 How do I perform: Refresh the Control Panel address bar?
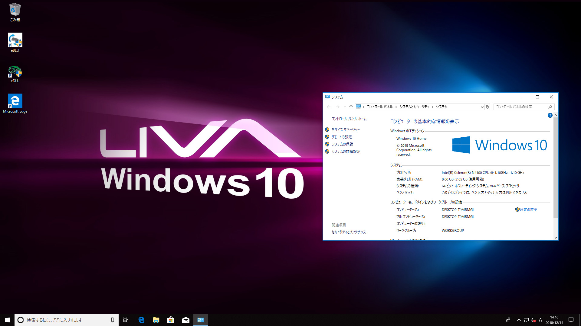click(487, 107)
